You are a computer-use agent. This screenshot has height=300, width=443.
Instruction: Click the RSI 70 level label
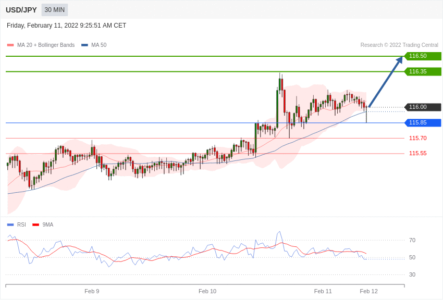point(412,240)
